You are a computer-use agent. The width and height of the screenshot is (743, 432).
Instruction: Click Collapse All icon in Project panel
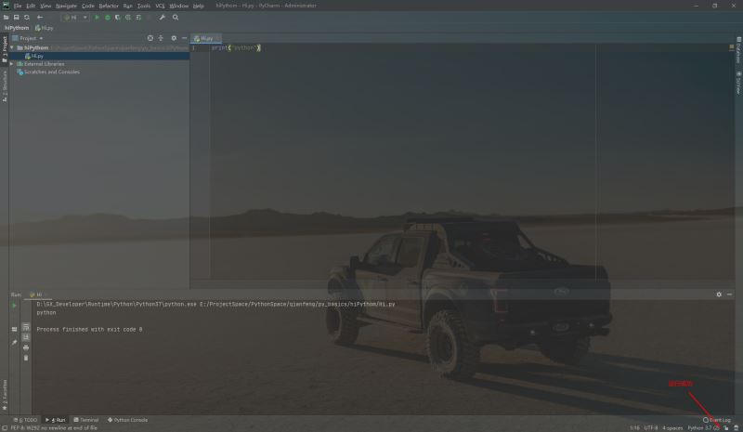point(161,38)
